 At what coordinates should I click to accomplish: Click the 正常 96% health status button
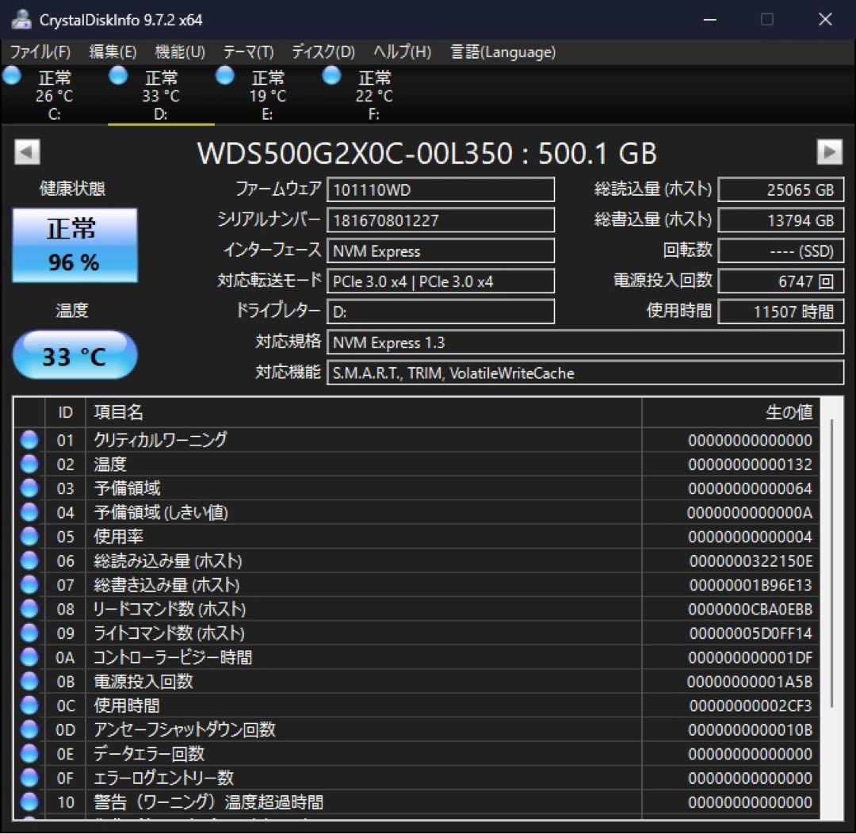pos(75,244)
